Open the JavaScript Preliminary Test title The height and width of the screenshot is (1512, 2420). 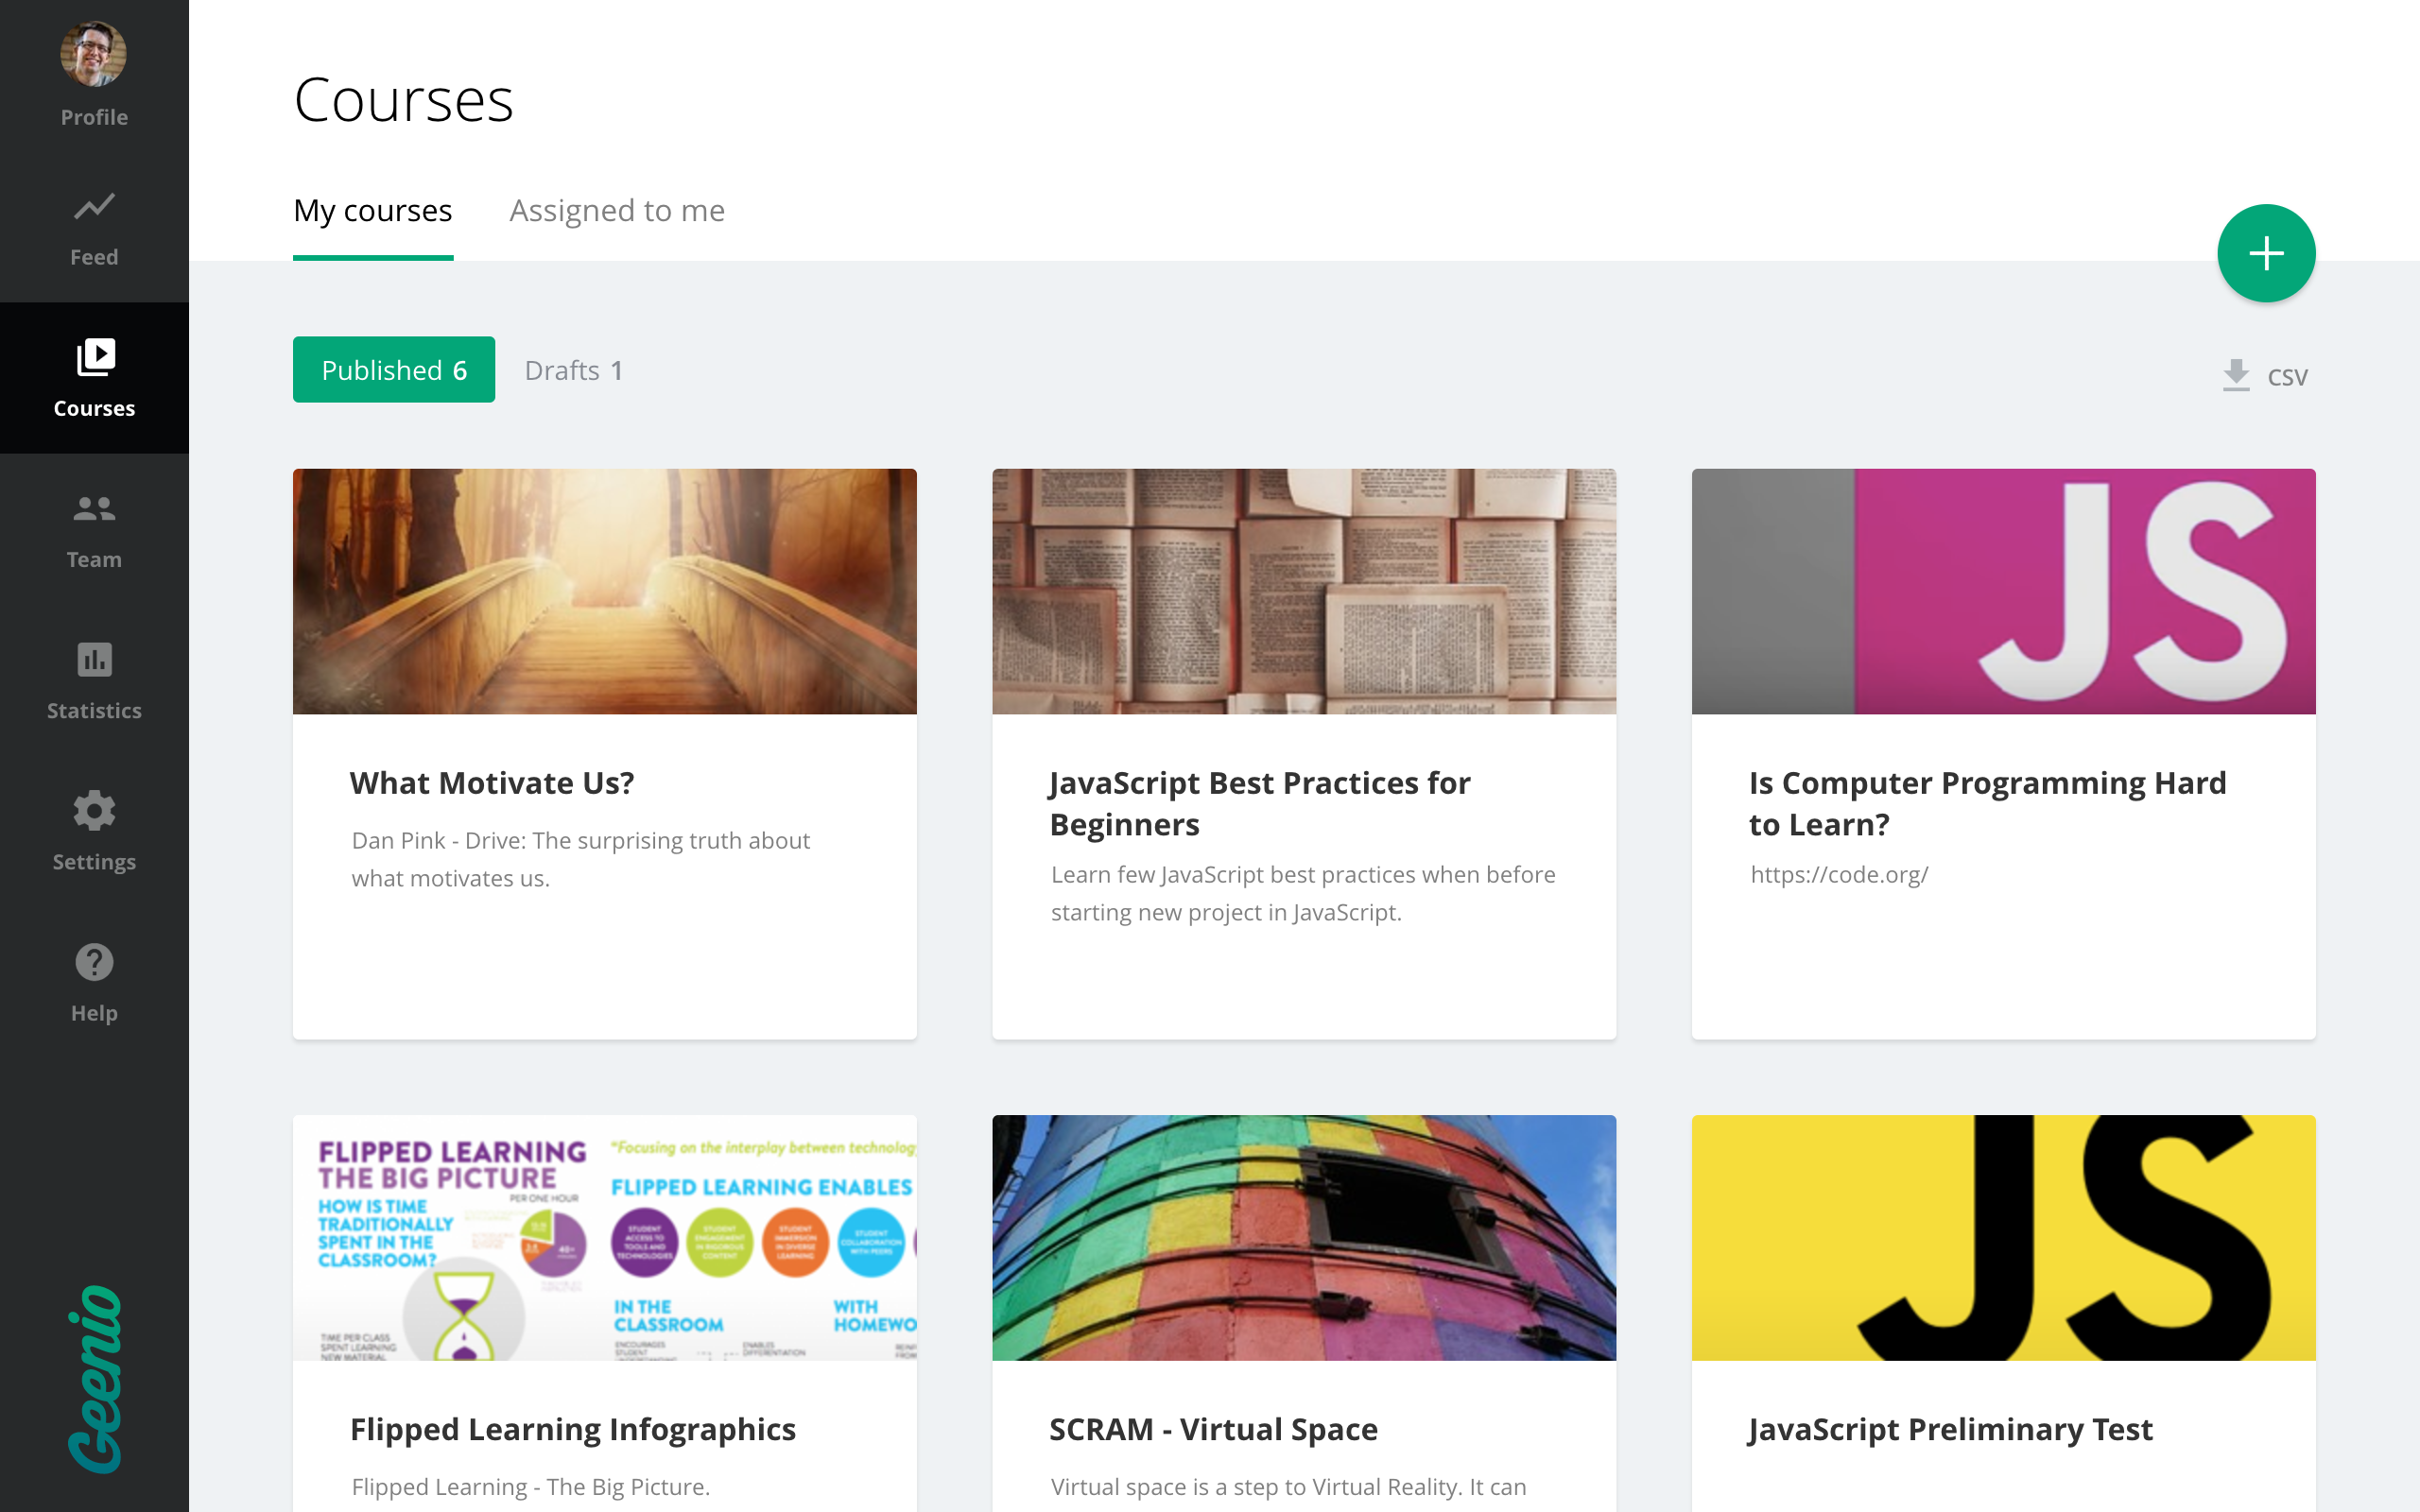click(1949, 1429)
